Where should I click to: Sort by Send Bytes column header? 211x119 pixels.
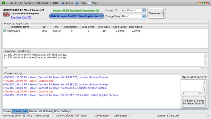coord(88,27)
